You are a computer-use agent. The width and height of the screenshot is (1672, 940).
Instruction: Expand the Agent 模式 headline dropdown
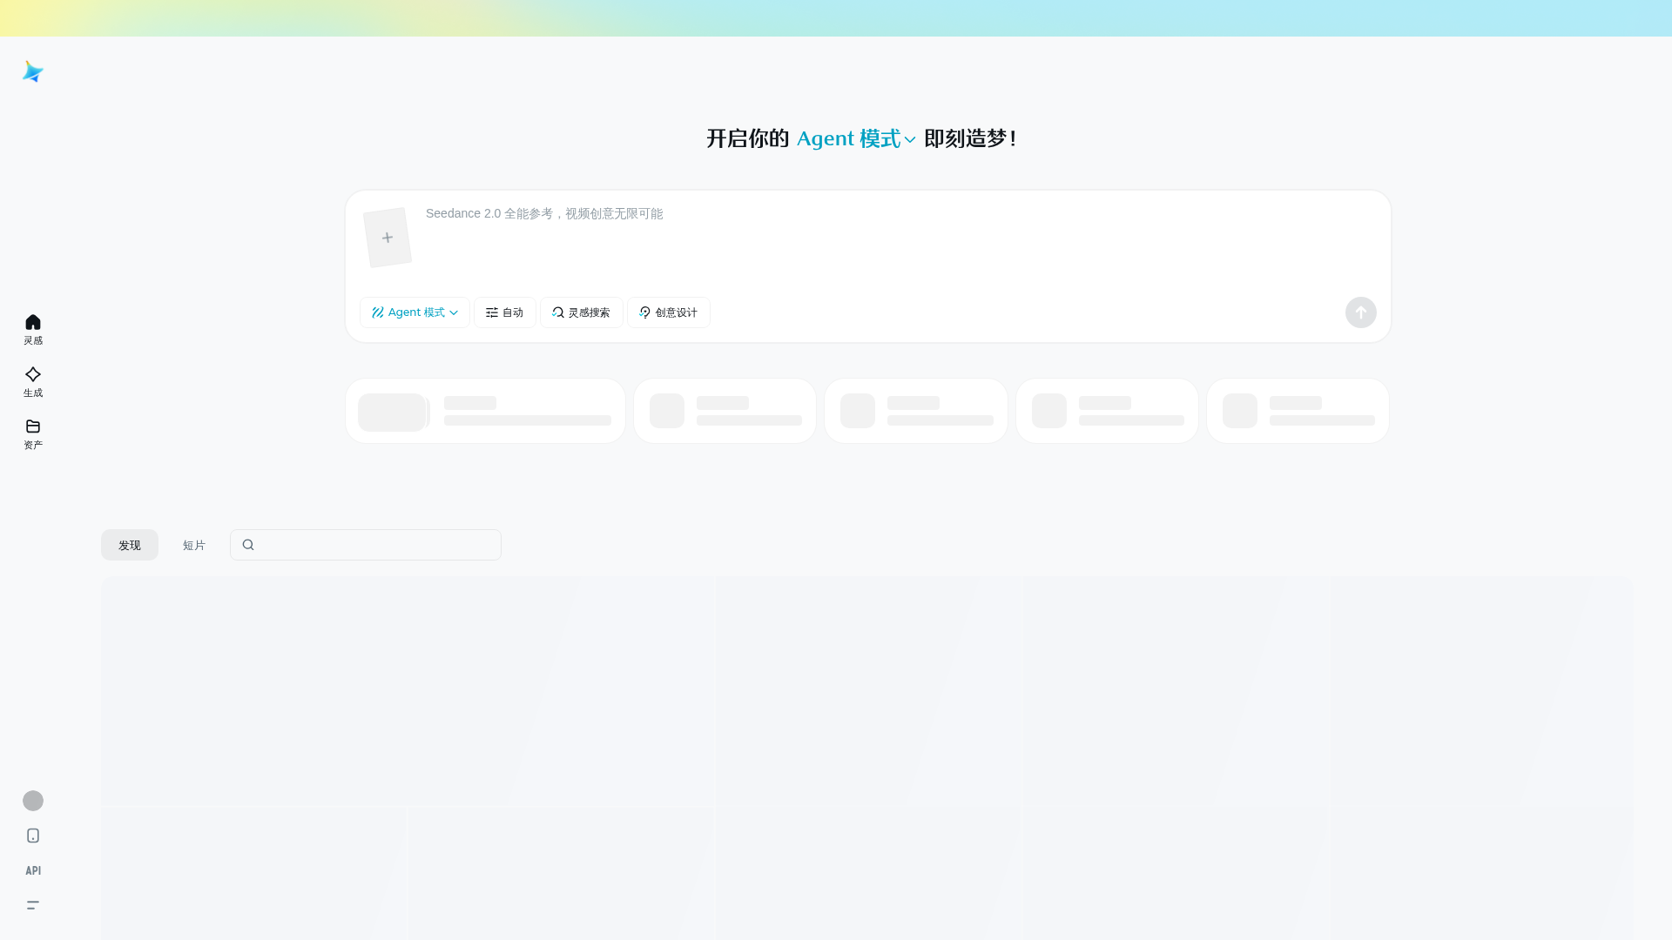(x=856, y=138)
